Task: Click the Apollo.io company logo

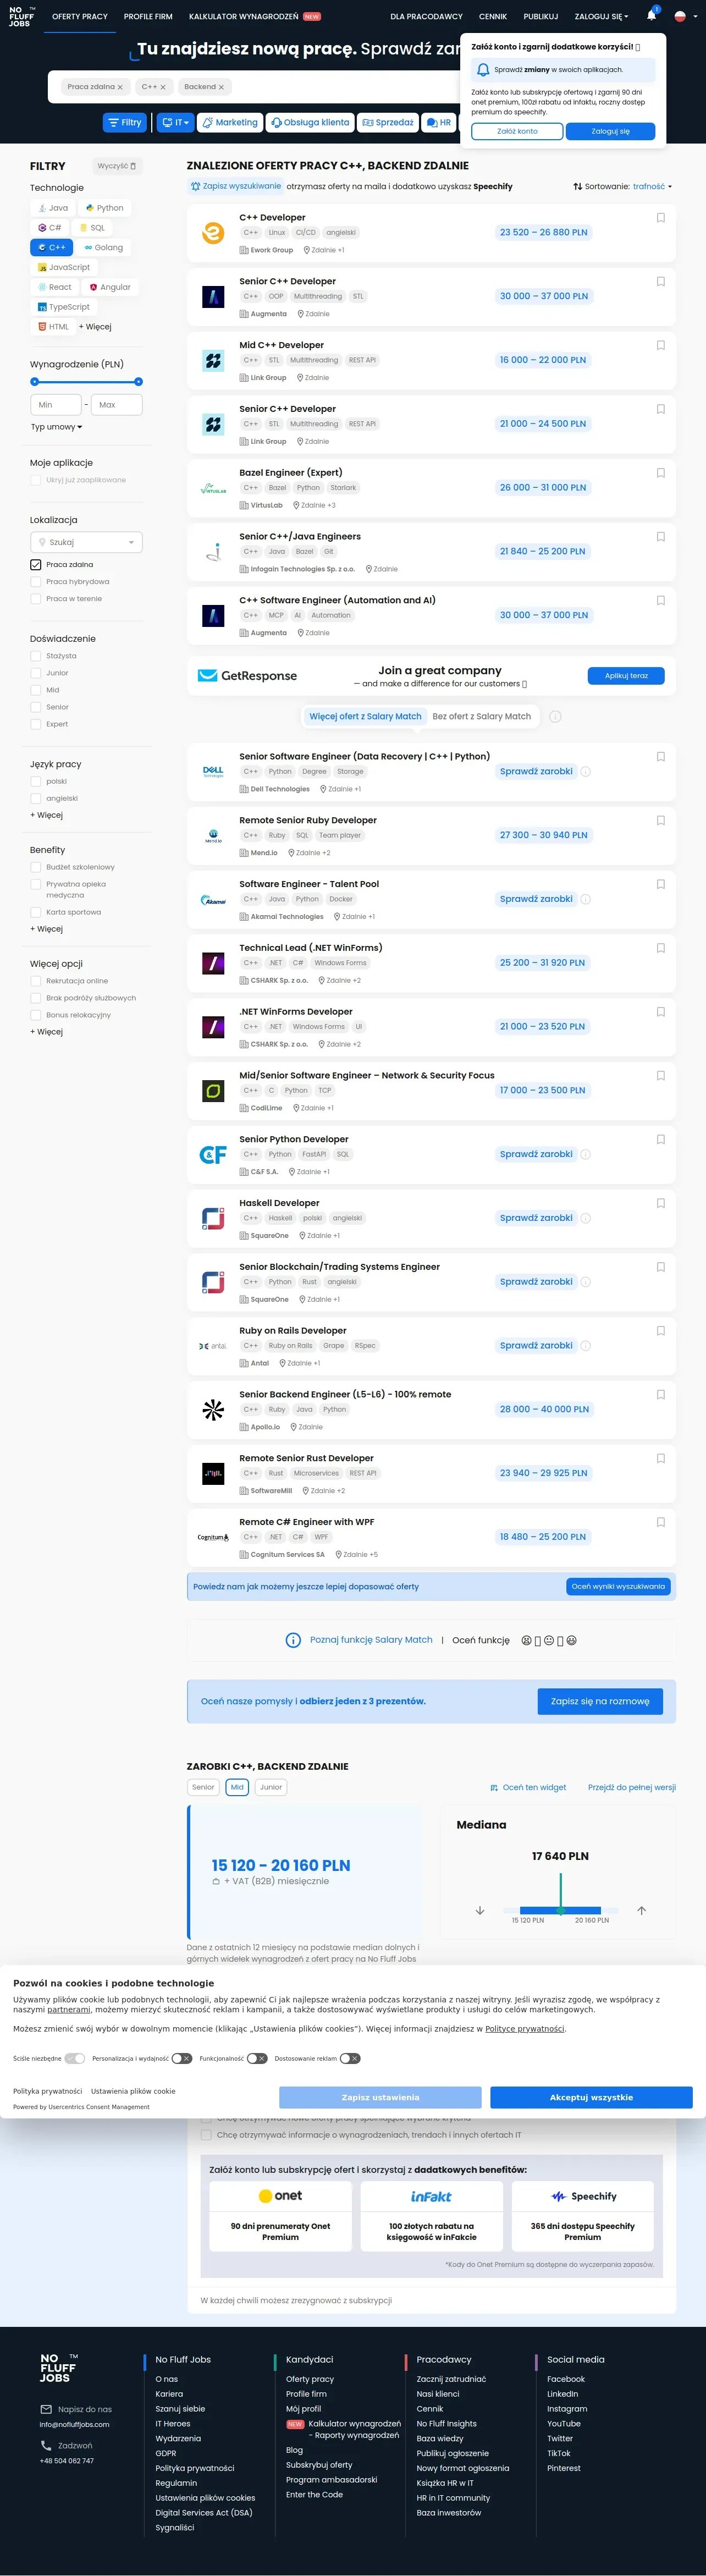Action: coord(213,1410)
